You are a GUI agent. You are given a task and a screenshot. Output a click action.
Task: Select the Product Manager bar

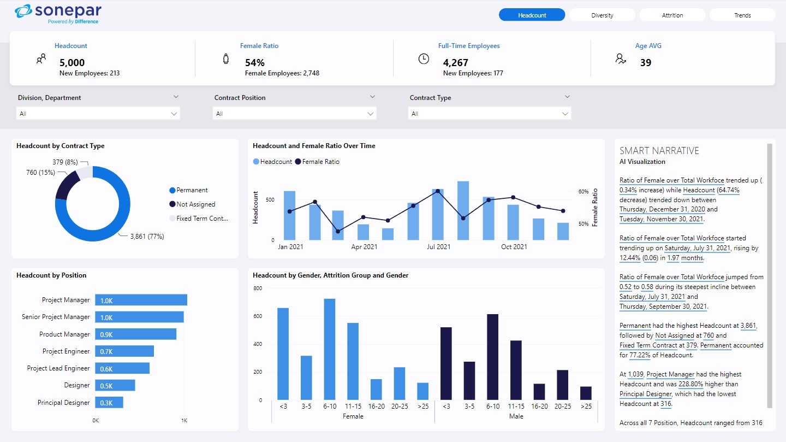pyautogui.click(x=135, y=334)
